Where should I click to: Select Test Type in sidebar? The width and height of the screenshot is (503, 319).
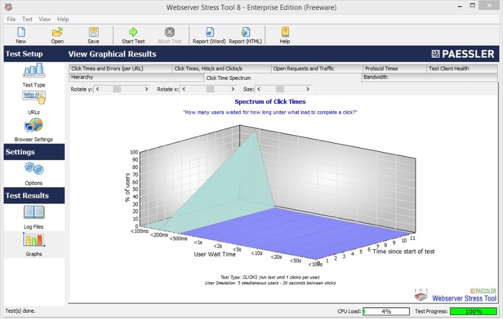point(34,76)
